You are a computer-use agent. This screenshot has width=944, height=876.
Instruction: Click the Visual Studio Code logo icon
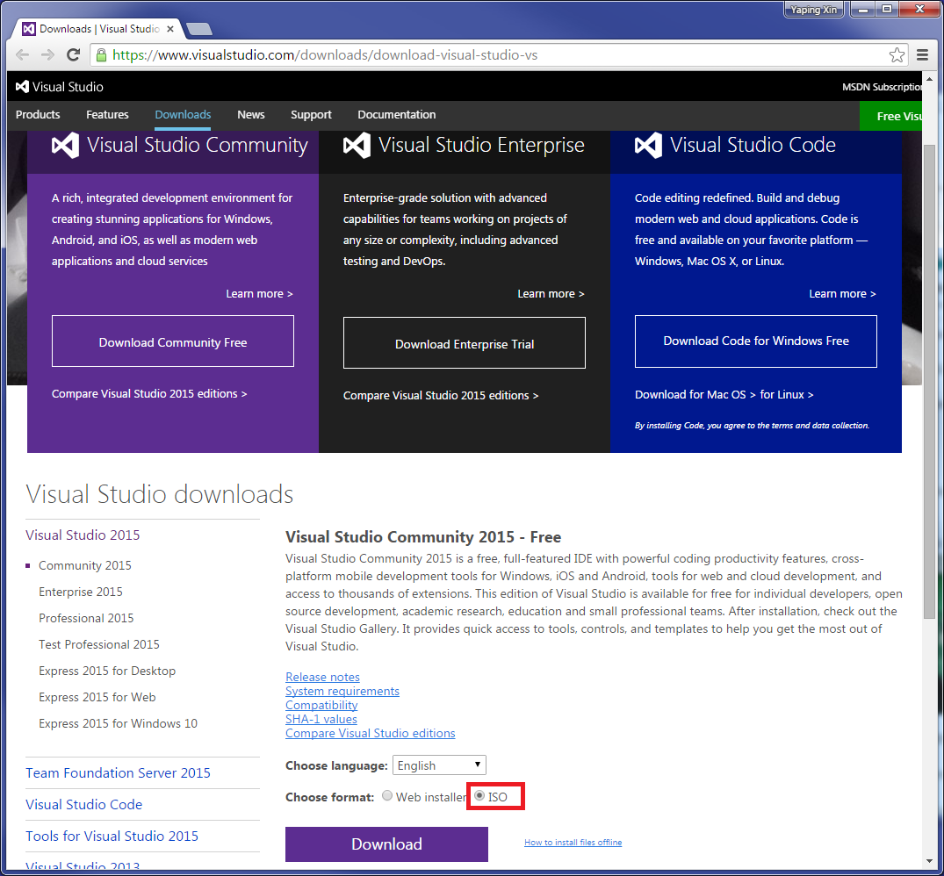pyautogui.click(x=648, y=145)
